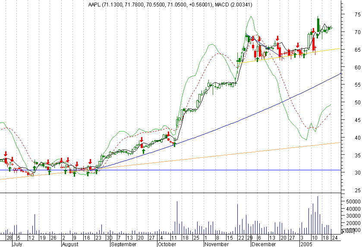Screen dimensions: 362x247
Task: Click the red sell arrow above the mid-December candle near 68
Action: pyautogui.click(x=277, y=38)
